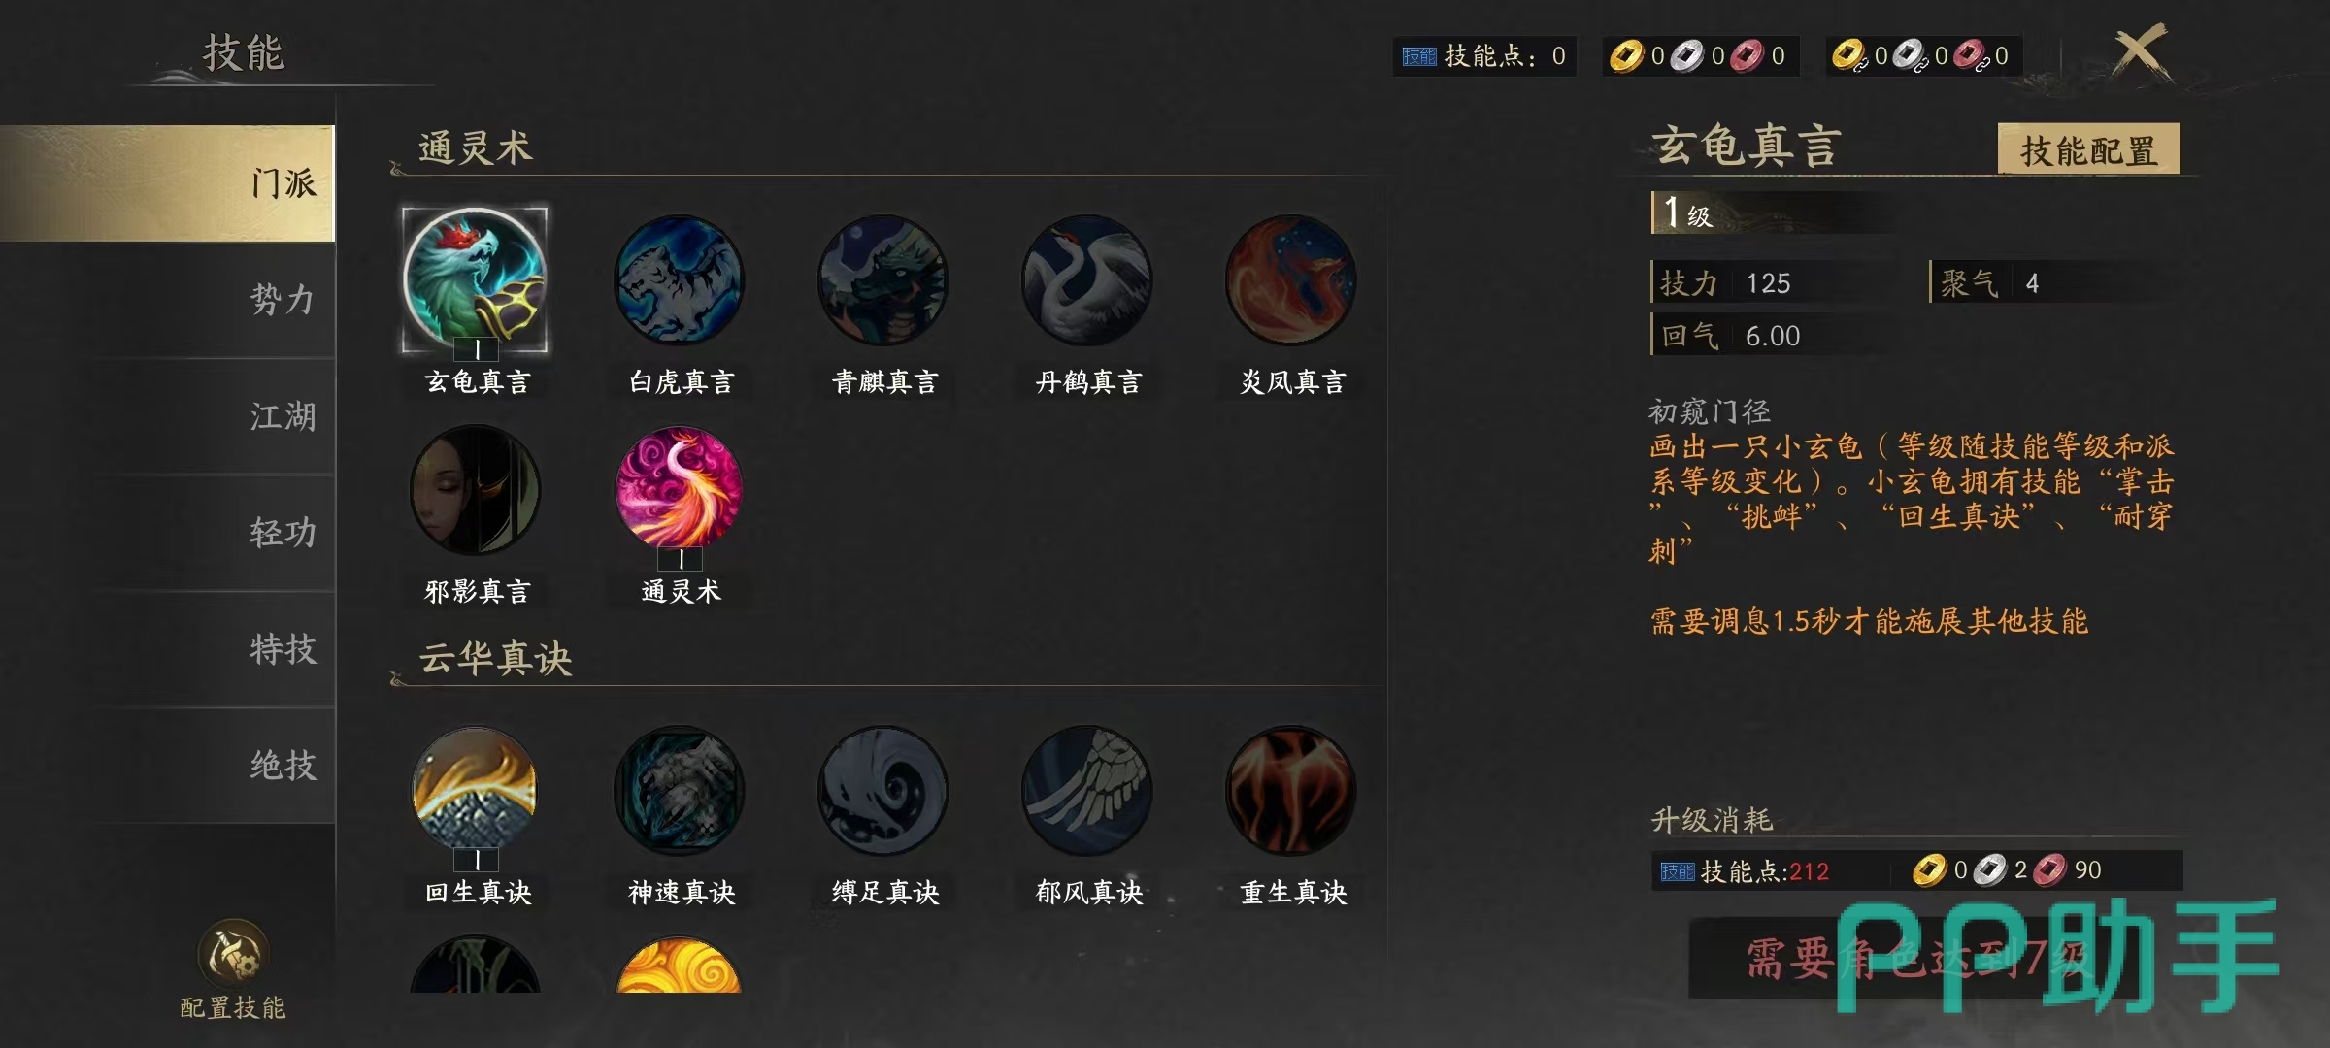This screenshot has width=2330, height=1048.
Task: Open 配置技能 gear icon at bottom left
Action: coord(233,953)
